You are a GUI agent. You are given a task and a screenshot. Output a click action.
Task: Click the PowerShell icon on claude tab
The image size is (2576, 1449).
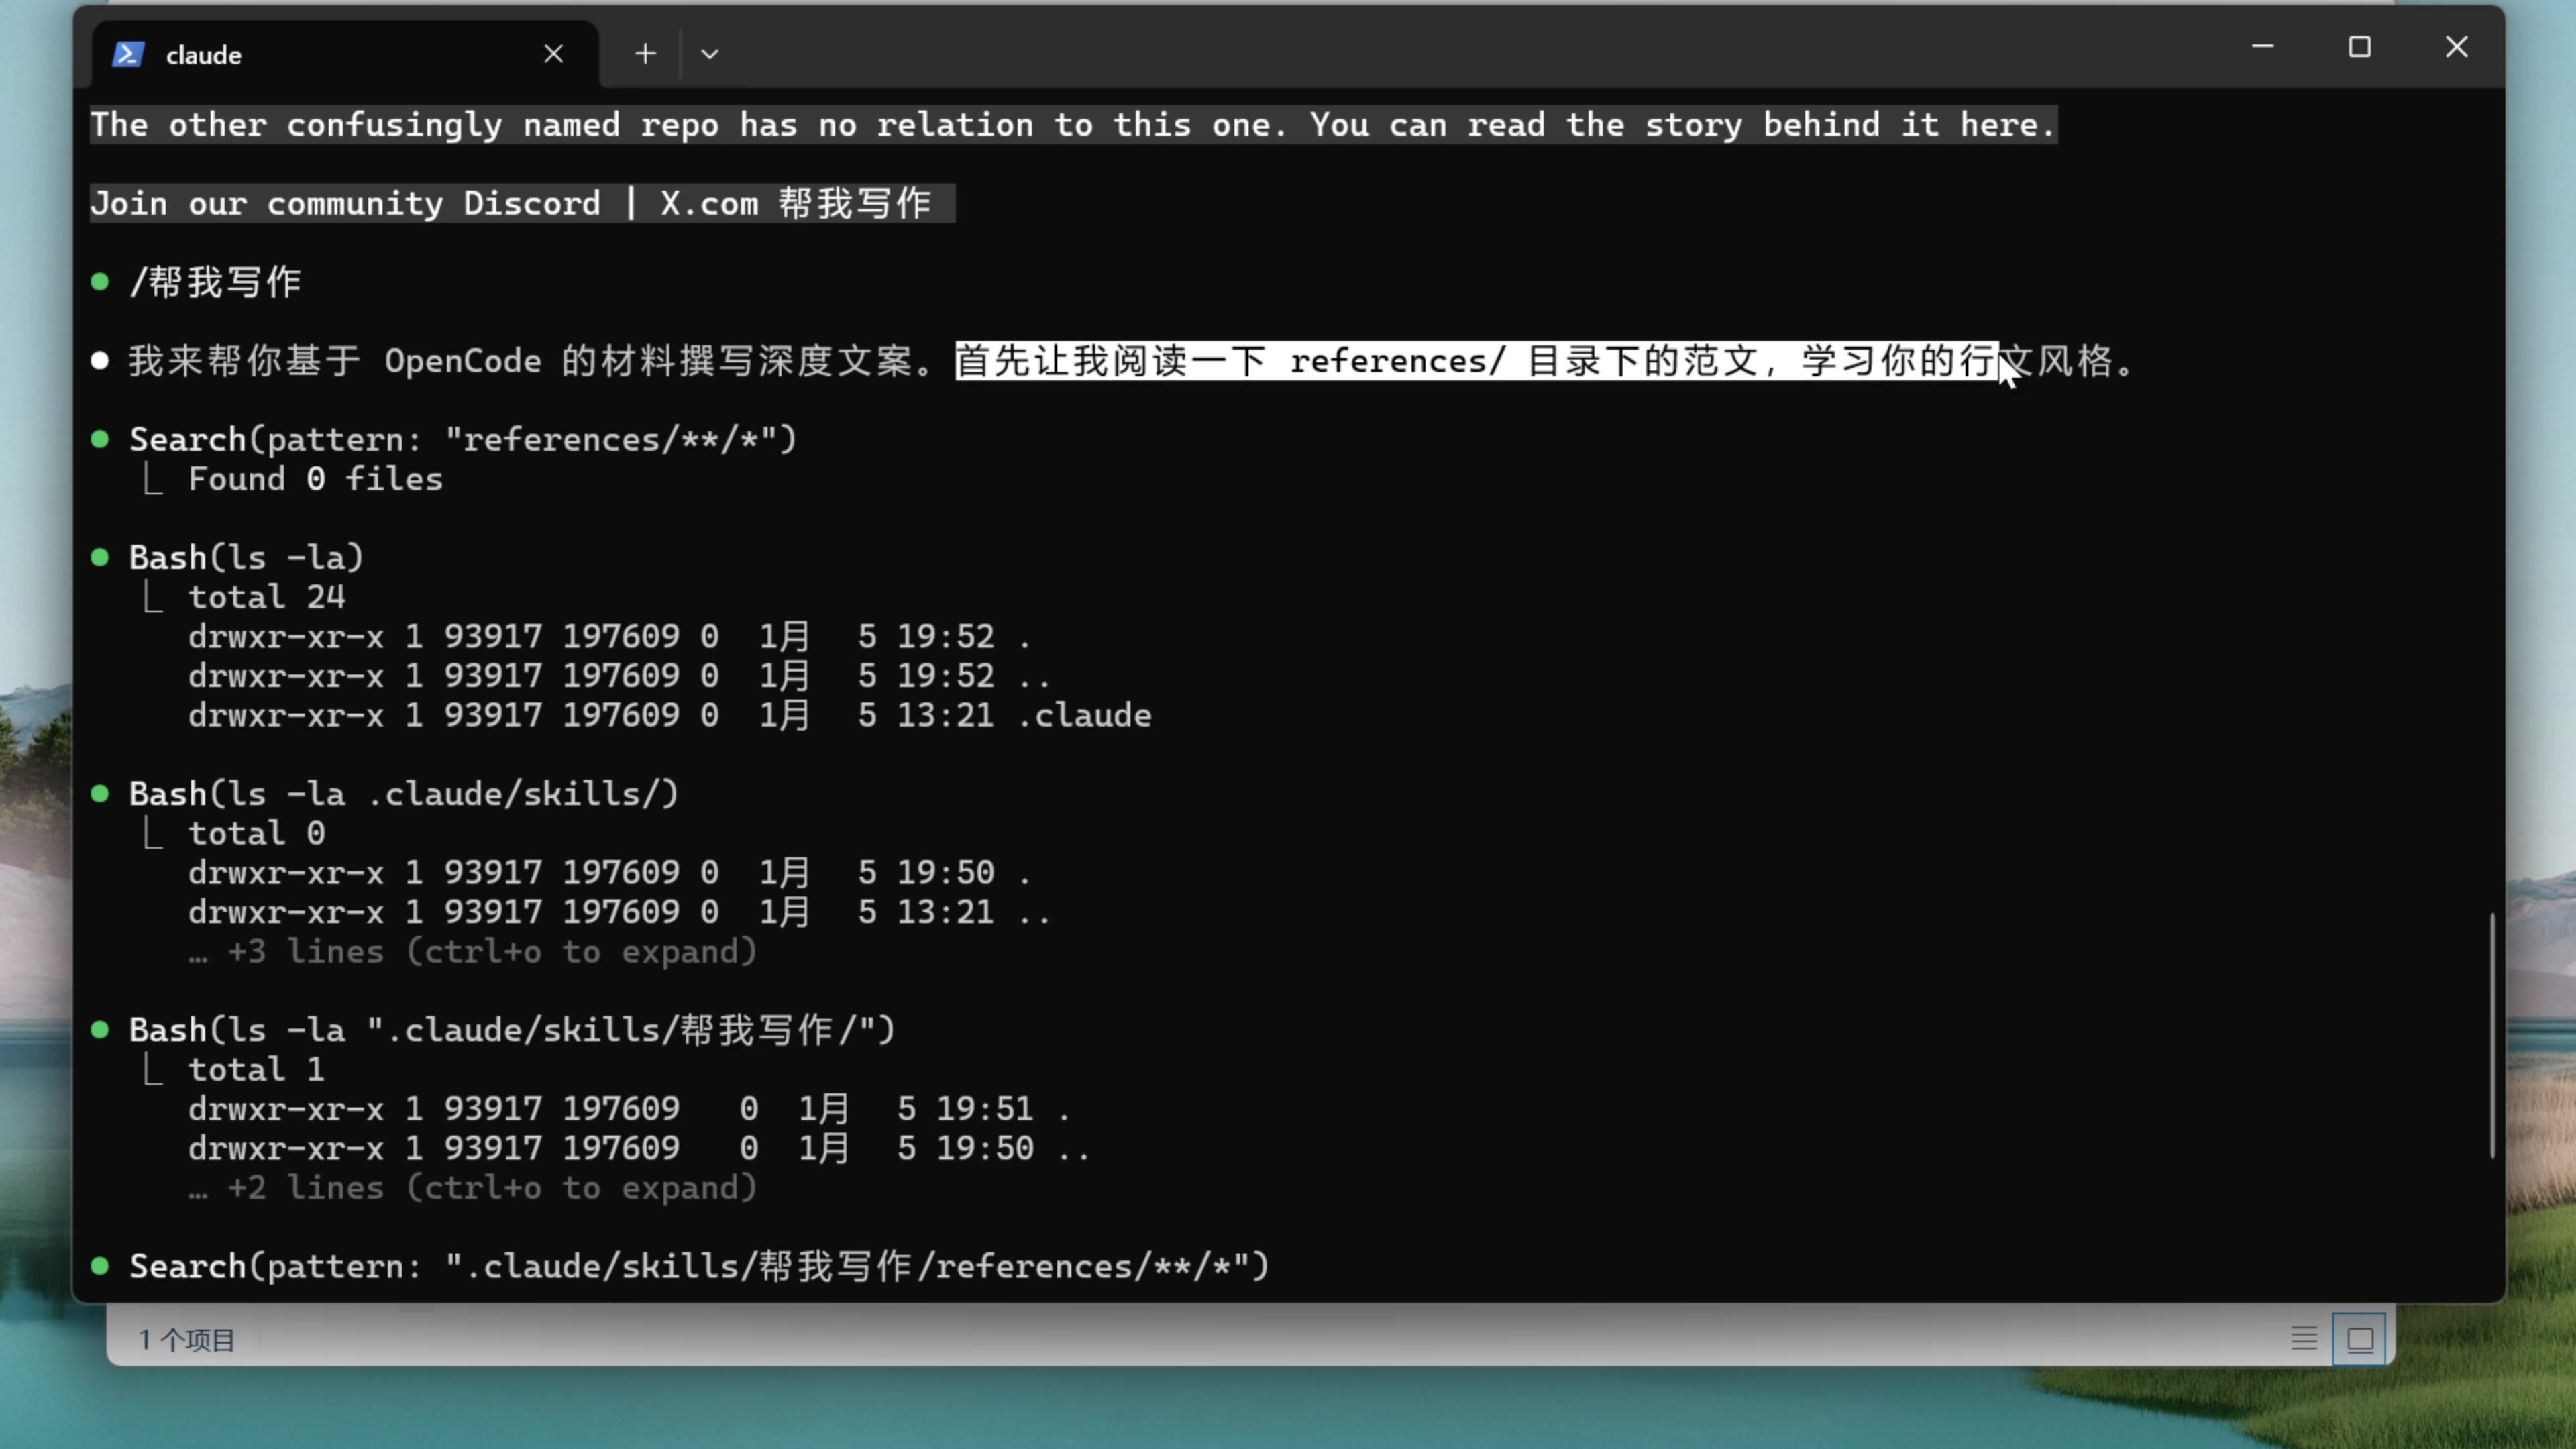[x=128, y=54]
